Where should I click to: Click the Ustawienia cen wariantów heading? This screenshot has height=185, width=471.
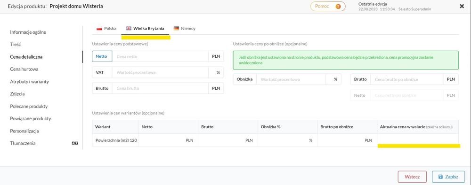click(x=128, y=113)
